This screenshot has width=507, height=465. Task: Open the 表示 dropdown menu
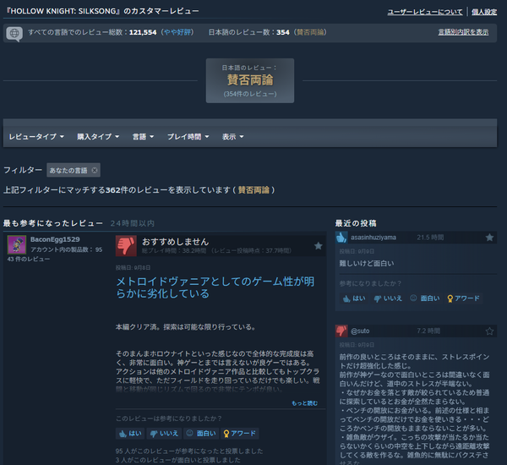232,137
